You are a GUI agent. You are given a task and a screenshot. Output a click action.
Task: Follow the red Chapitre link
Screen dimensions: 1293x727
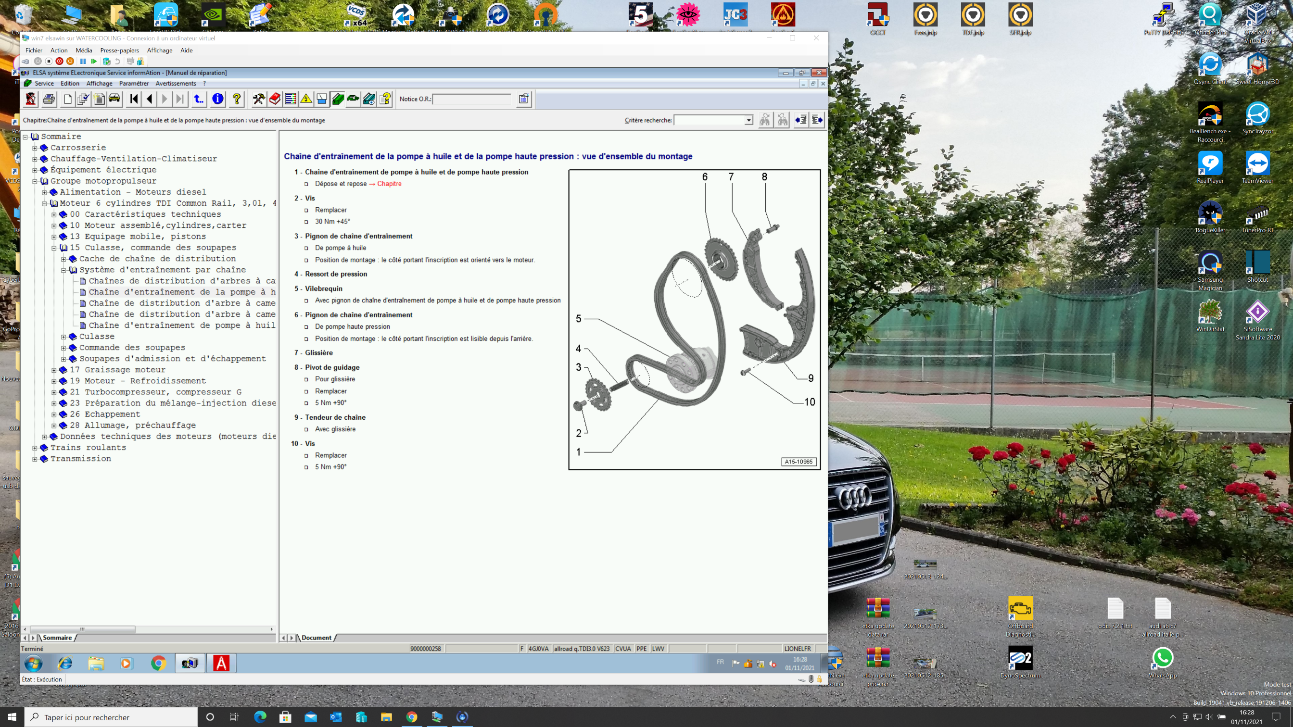click(389, 184)
